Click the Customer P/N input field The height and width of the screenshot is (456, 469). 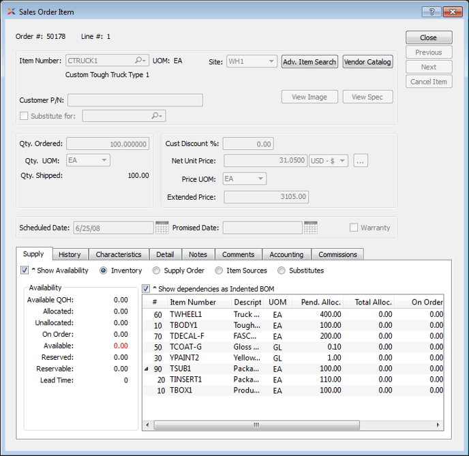pos(135,100)
